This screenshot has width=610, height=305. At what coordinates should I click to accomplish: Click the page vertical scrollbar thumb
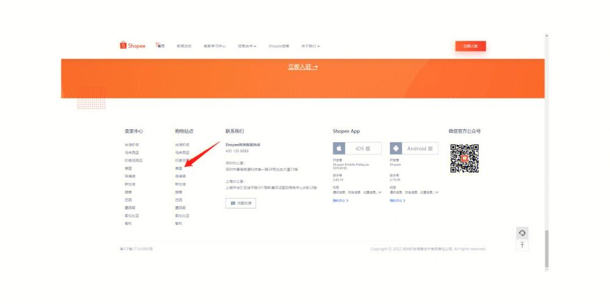[x=546, y=249]
